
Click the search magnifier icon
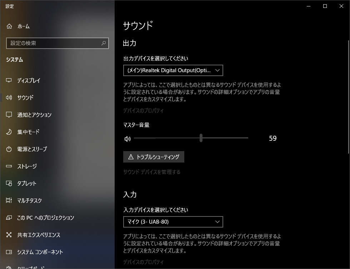pyautogui.click(x=104, y=43)
